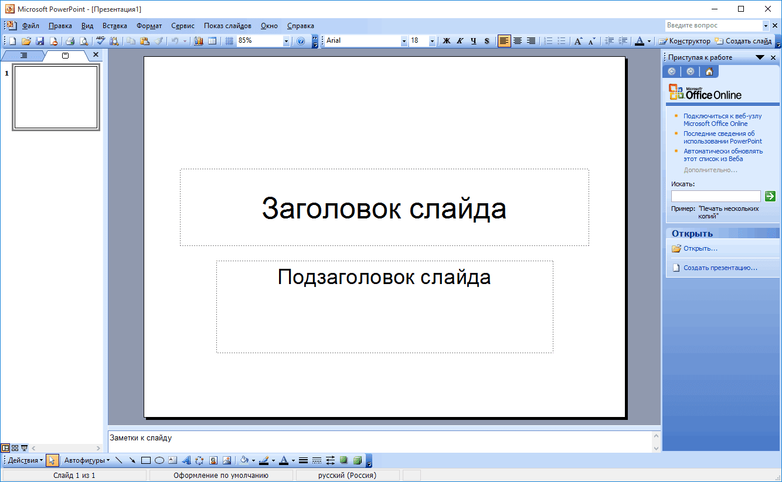Toggle left text alignment
The width and height of the screenshot is (782, 482).
tap(504, 41)
